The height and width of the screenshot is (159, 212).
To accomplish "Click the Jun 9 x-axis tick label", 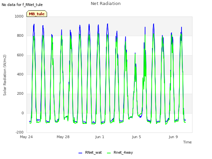I will (173, 137).
